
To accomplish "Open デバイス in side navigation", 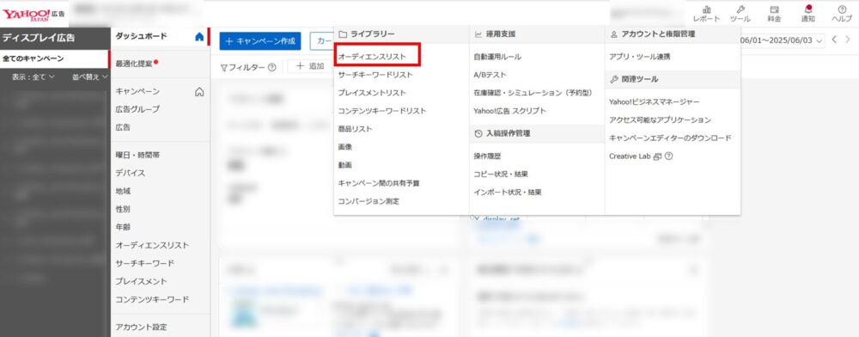I will pyautogui.click(x=131, y=173).
